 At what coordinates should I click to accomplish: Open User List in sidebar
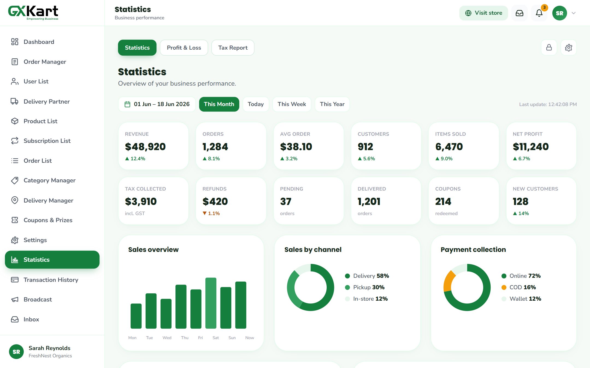[52, 81]
